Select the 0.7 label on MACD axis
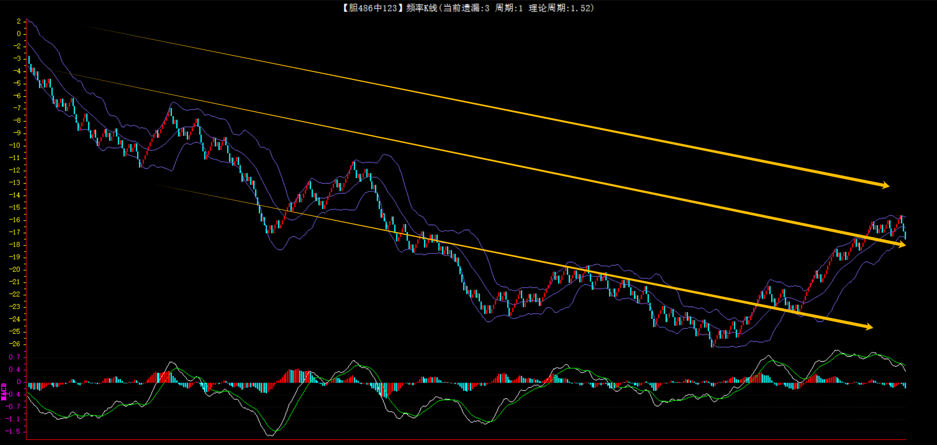The height and width of the screenshot is (445, 937). 14,357
